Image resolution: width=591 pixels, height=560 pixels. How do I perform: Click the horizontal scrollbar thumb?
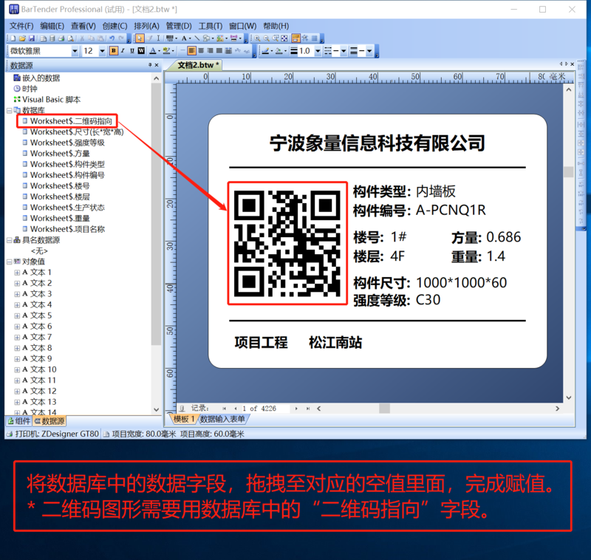[x=384, y=409]
